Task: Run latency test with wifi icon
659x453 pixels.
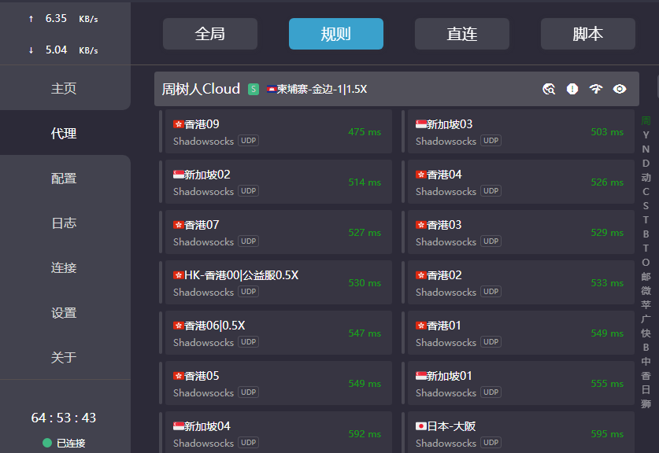Action: point(596,89)
